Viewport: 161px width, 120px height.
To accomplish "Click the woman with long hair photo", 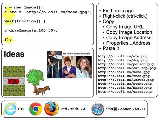I will (x=84, y=67).
